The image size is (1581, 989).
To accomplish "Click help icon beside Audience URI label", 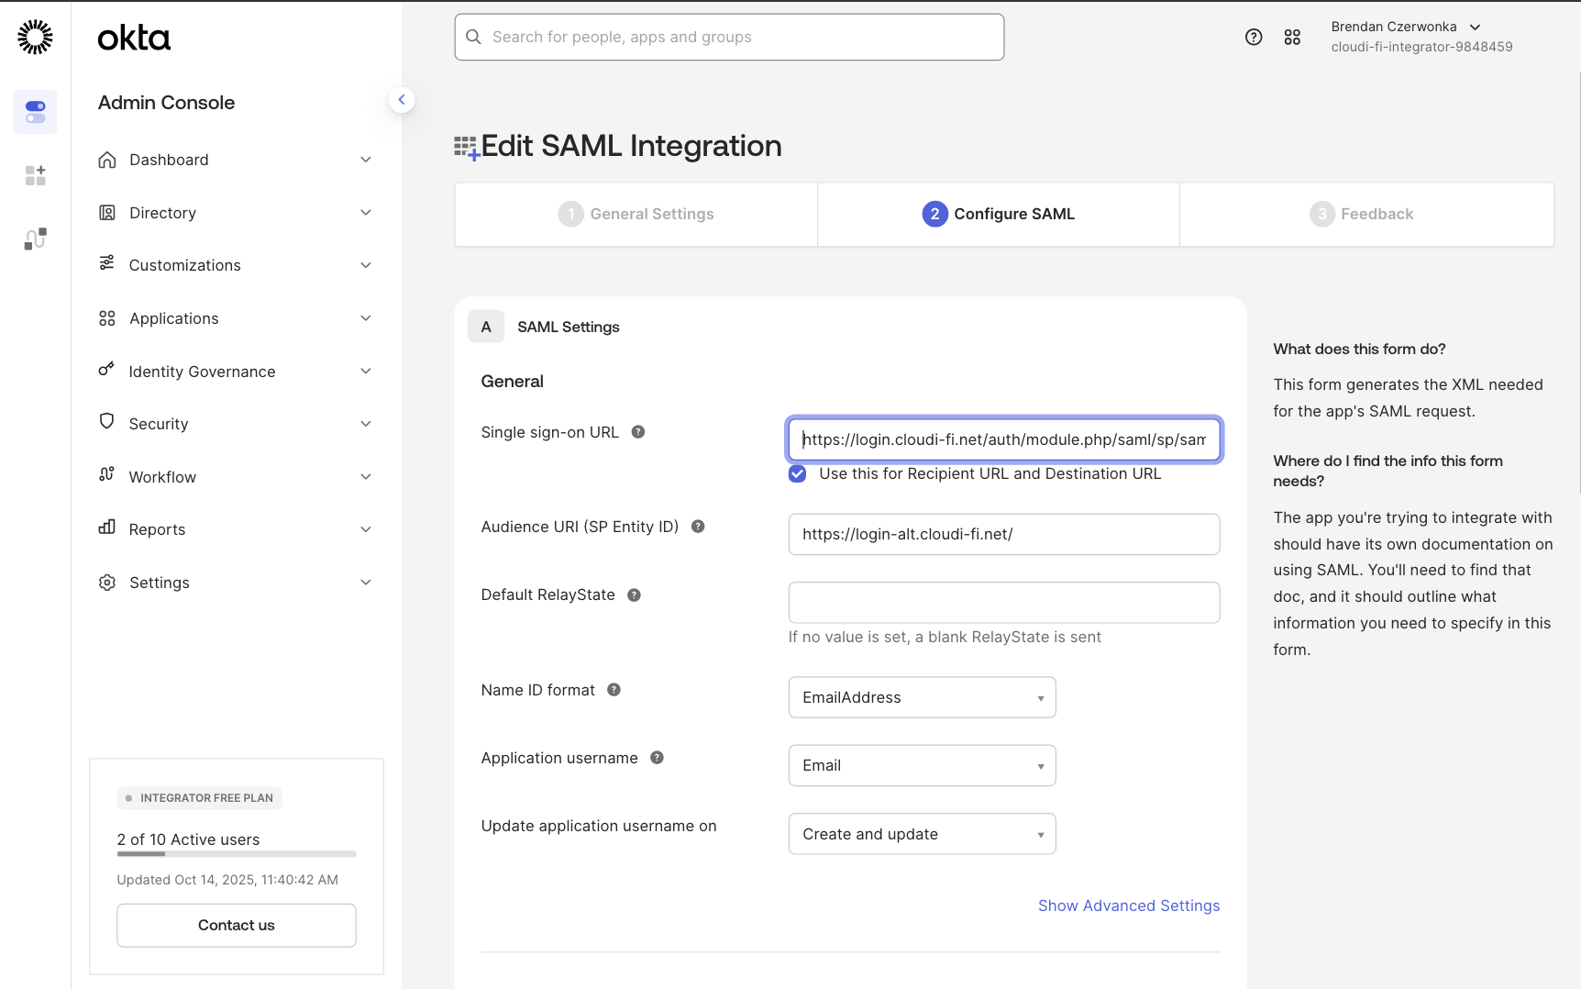I will 698,527.
